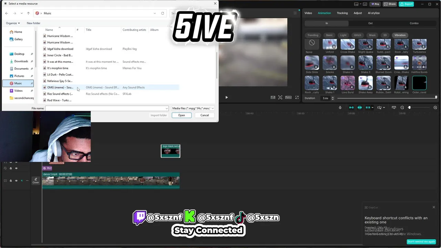This screenshot has width=441, height=248.
Task: Open the Media files type filter dropdown
Action: (x=193, y=108)
